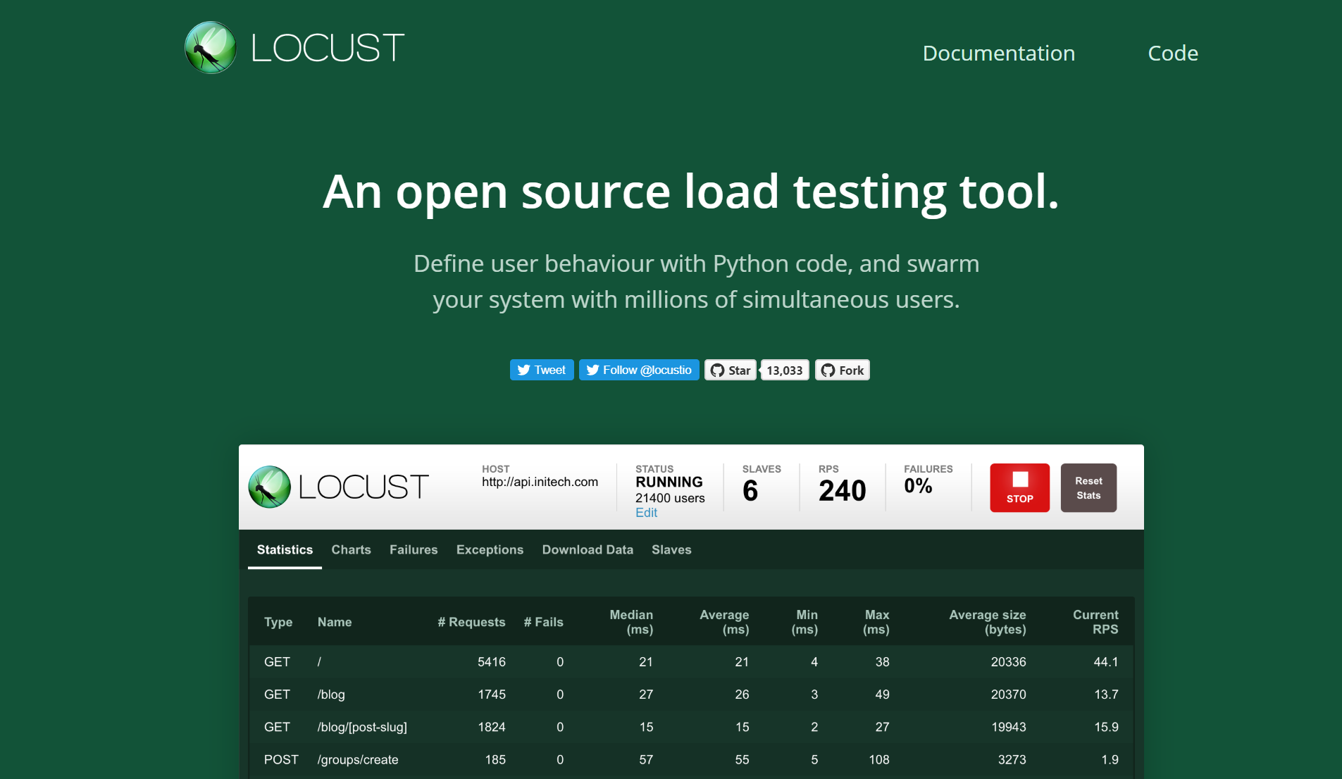Click the GitHub octocat icon on the Fork button
Screen dimensions: 1342x779
click(x=828, y=370)
